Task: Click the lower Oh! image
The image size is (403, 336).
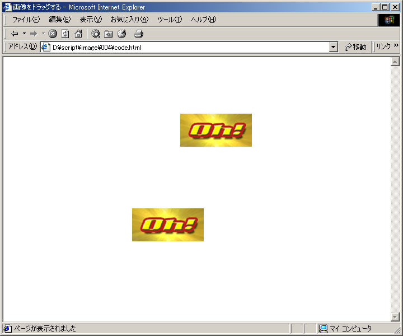Action: (168, 225)
